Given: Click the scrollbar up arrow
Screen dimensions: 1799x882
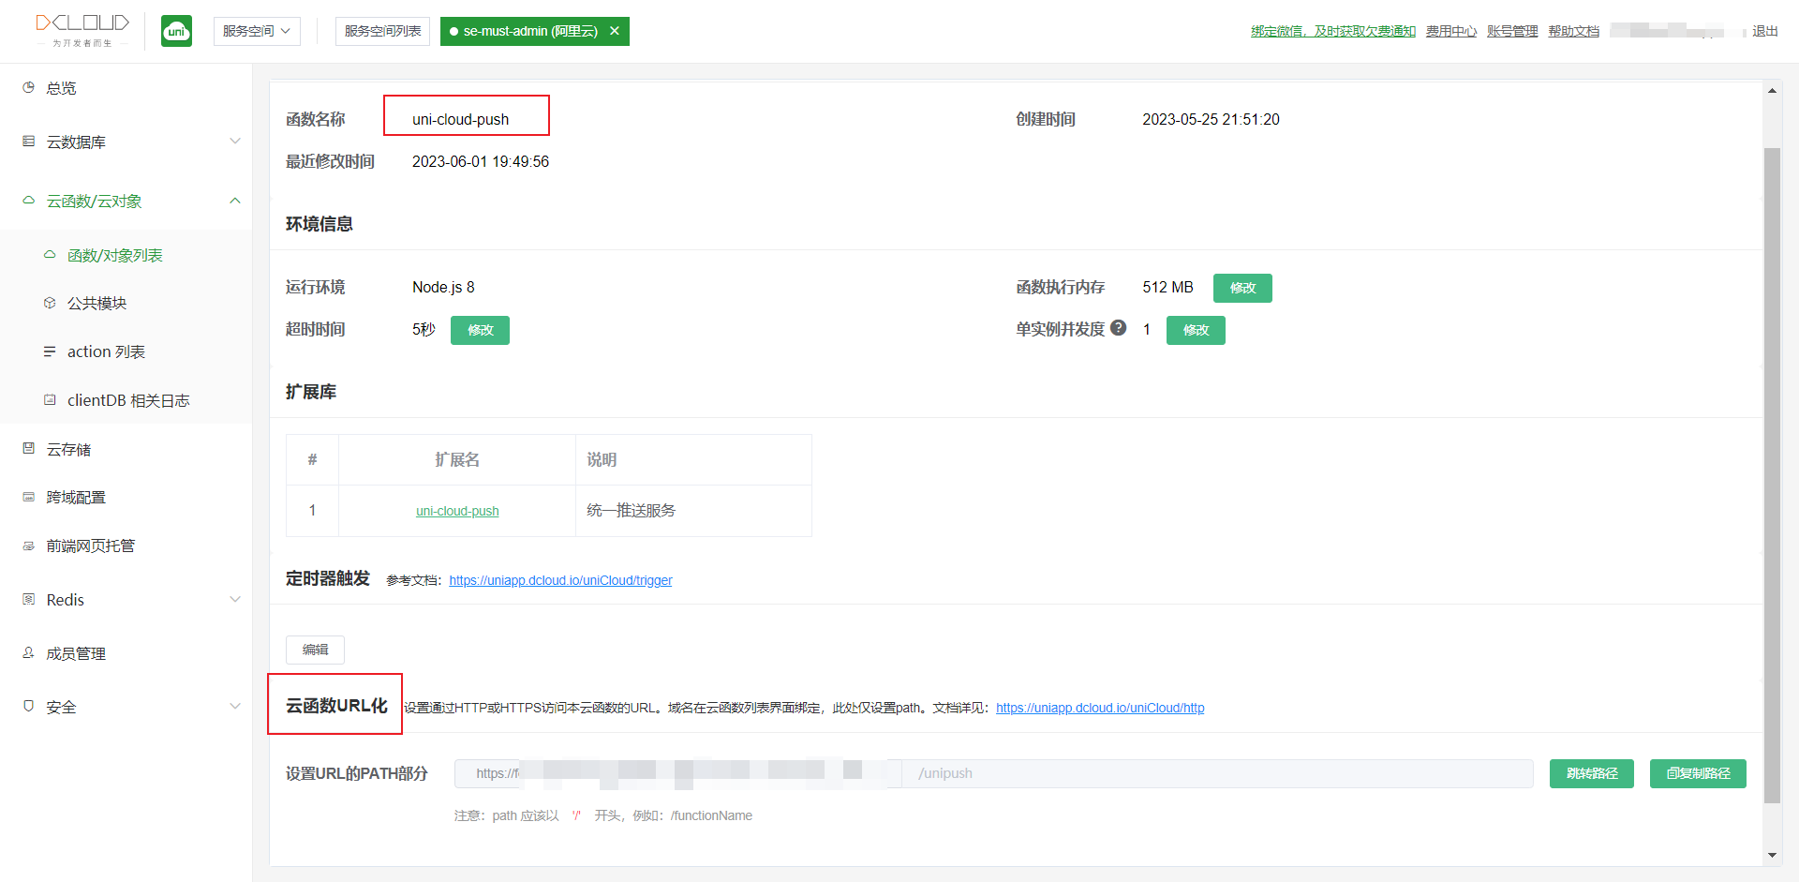Looking at the screenshot, I should [x=1772, y=91].
